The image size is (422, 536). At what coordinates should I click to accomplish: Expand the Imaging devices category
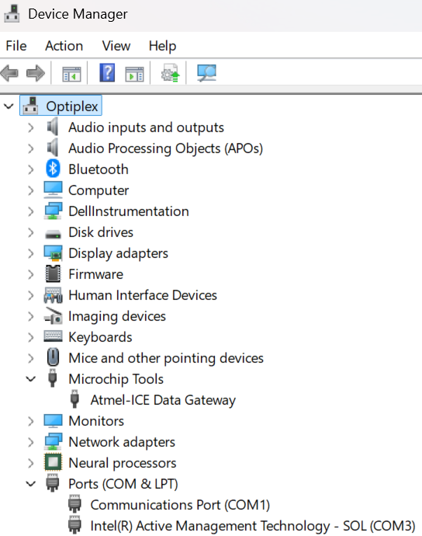pos(31,316)
